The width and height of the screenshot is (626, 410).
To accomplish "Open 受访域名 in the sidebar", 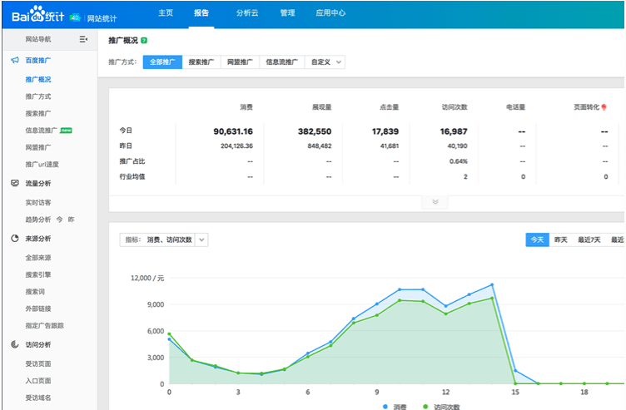I will [38, 398].
